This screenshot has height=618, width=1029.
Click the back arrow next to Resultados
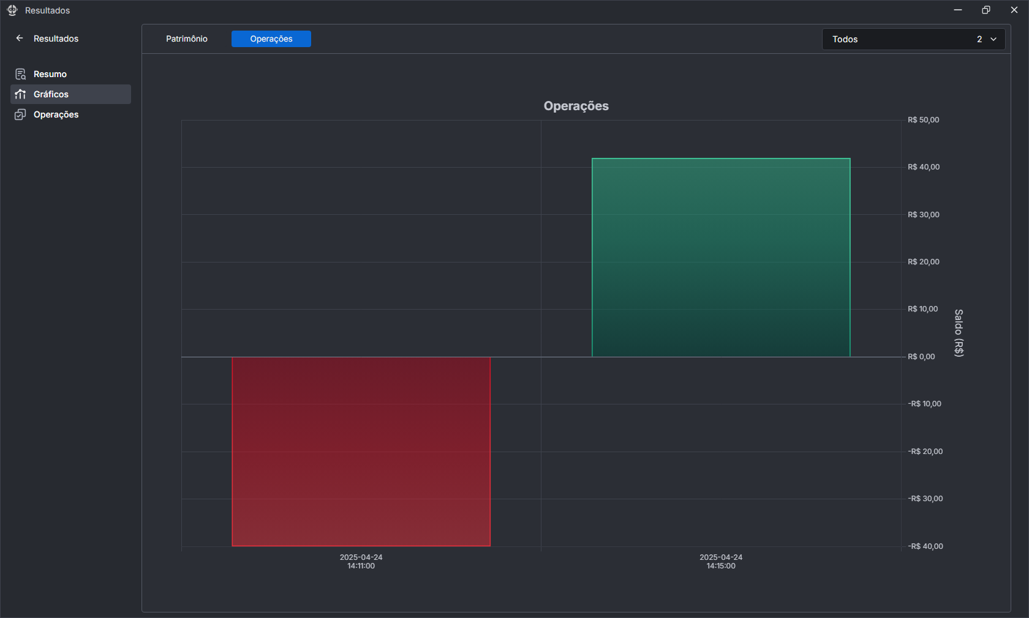20,38
